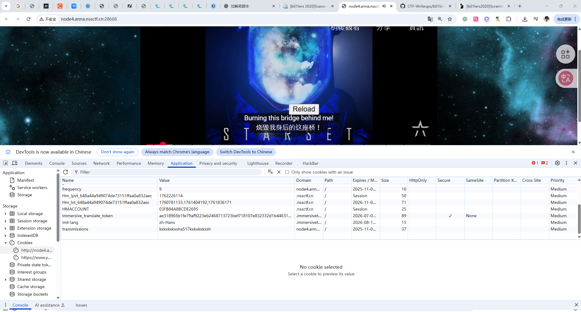Open Service workers in sidebar
This screenshot has width=581, height=312.
click(x=32, y=188)
